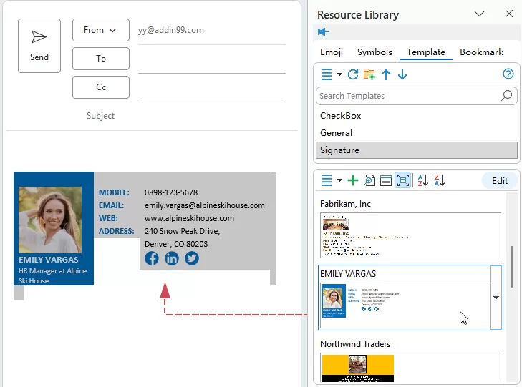Move category up with the up arrow

pos(386,74)
